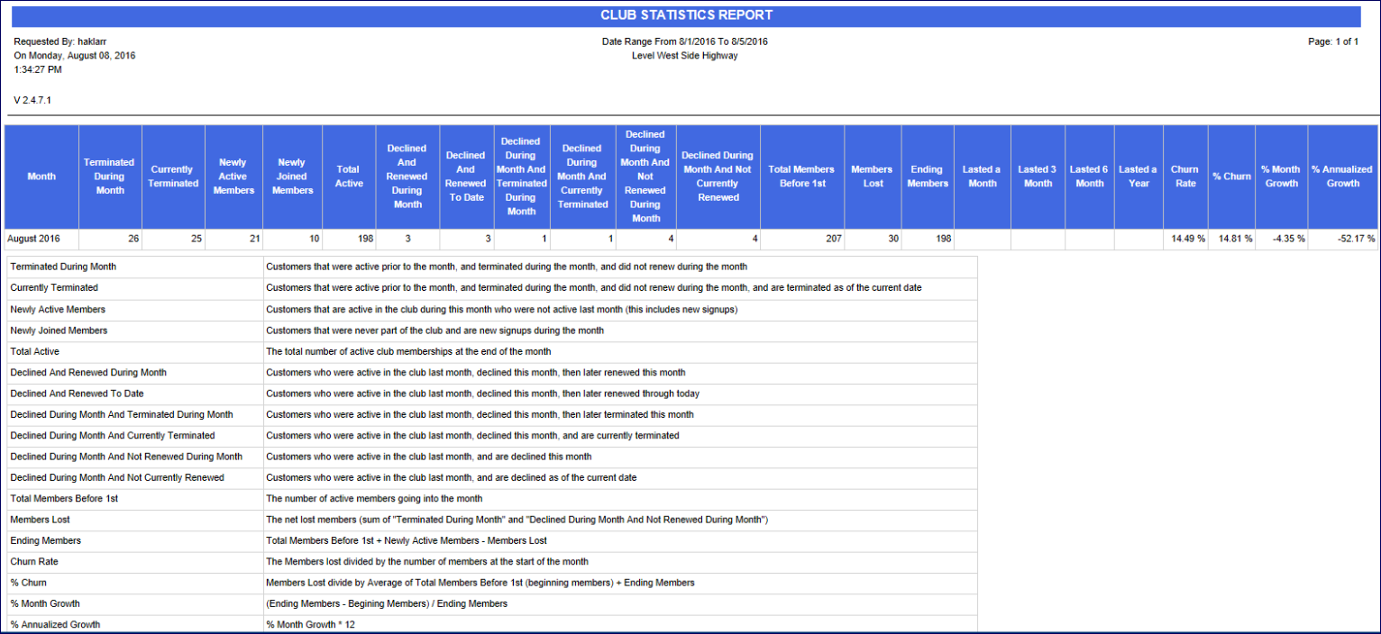Select the % Churn definition row label
The width and height of the screenshot is (1381, 634).
coord(28,583)
